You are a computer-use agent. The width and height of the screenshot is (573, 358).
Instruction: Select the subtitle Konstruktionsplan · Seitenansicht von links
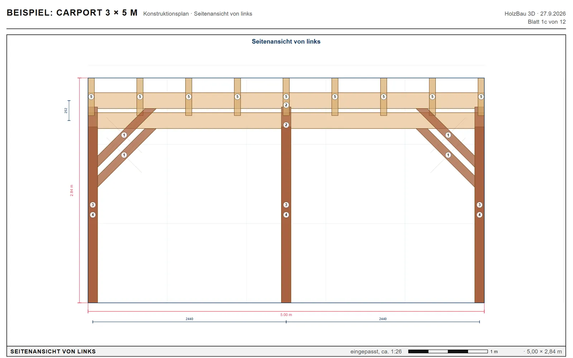198,14
